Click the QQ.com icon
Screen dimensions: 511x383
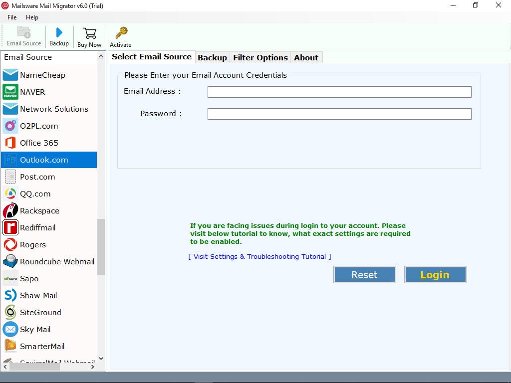tap(10, 193)
